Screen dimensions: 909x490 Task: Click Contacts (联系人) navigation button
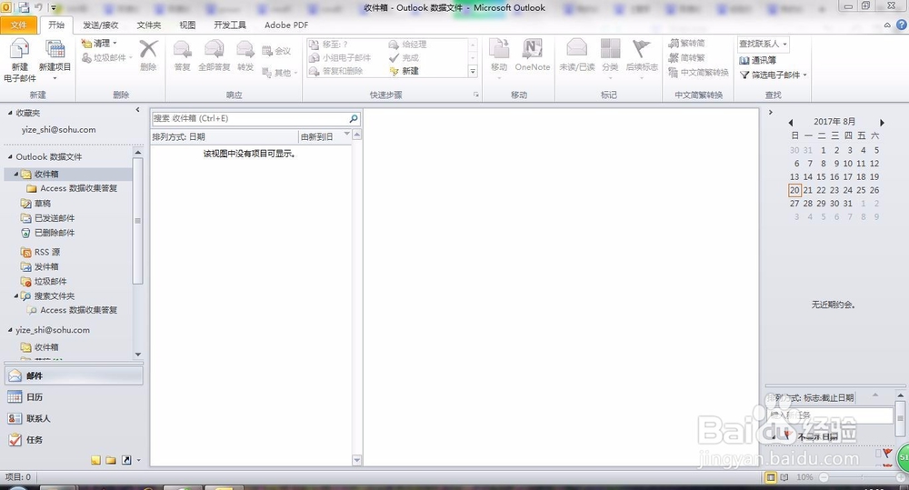(x=74, y=419)
